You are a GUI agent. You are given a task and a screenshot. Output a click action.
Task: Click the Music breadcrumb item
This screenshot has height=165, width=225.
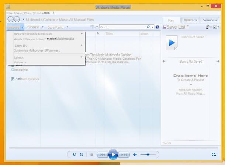[x=63, y=20]
